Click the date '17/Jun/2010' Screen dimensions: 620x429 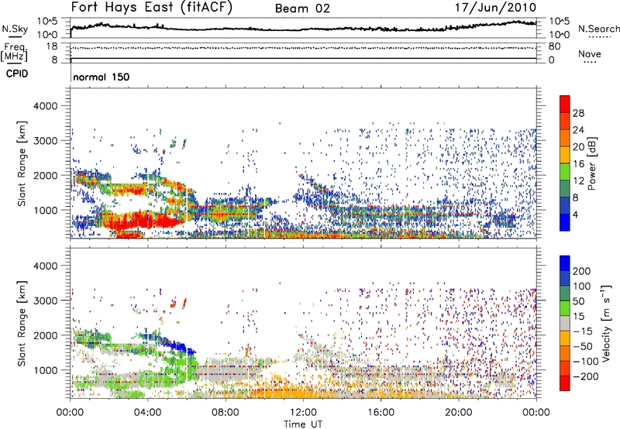point(495,8)
